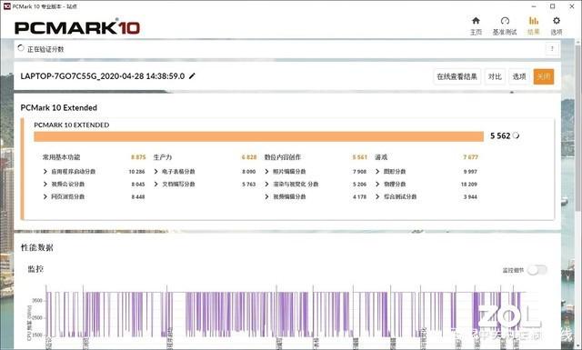Click the spinner icon beside score 5 562

(516, 135)
